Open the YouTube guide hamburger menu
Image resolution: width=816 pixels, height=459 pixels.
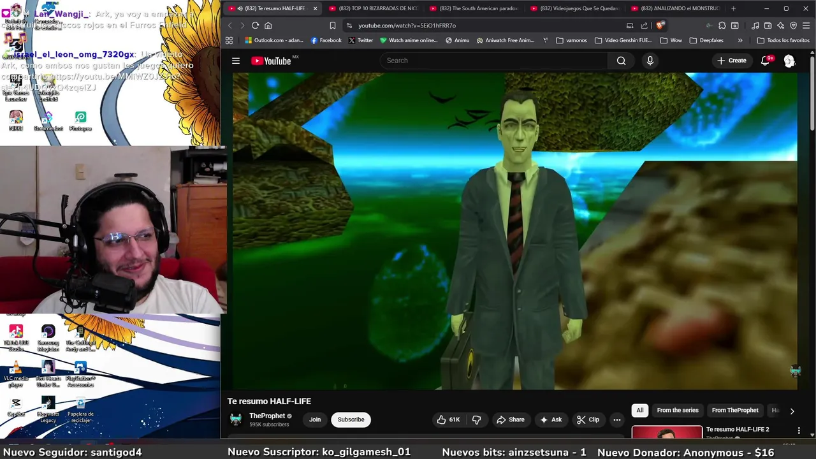pyautogui.click(x=236, y=61)
